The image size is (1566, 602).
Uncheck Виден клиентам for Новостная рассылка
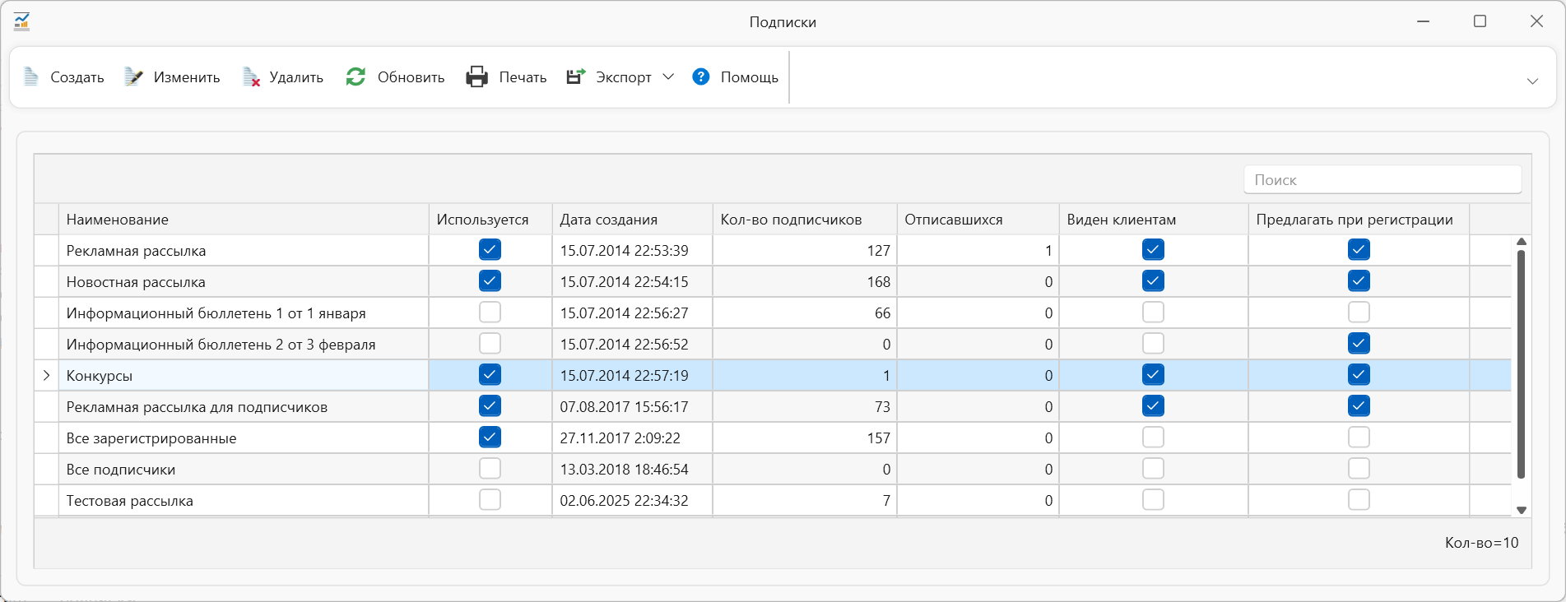1153,280
